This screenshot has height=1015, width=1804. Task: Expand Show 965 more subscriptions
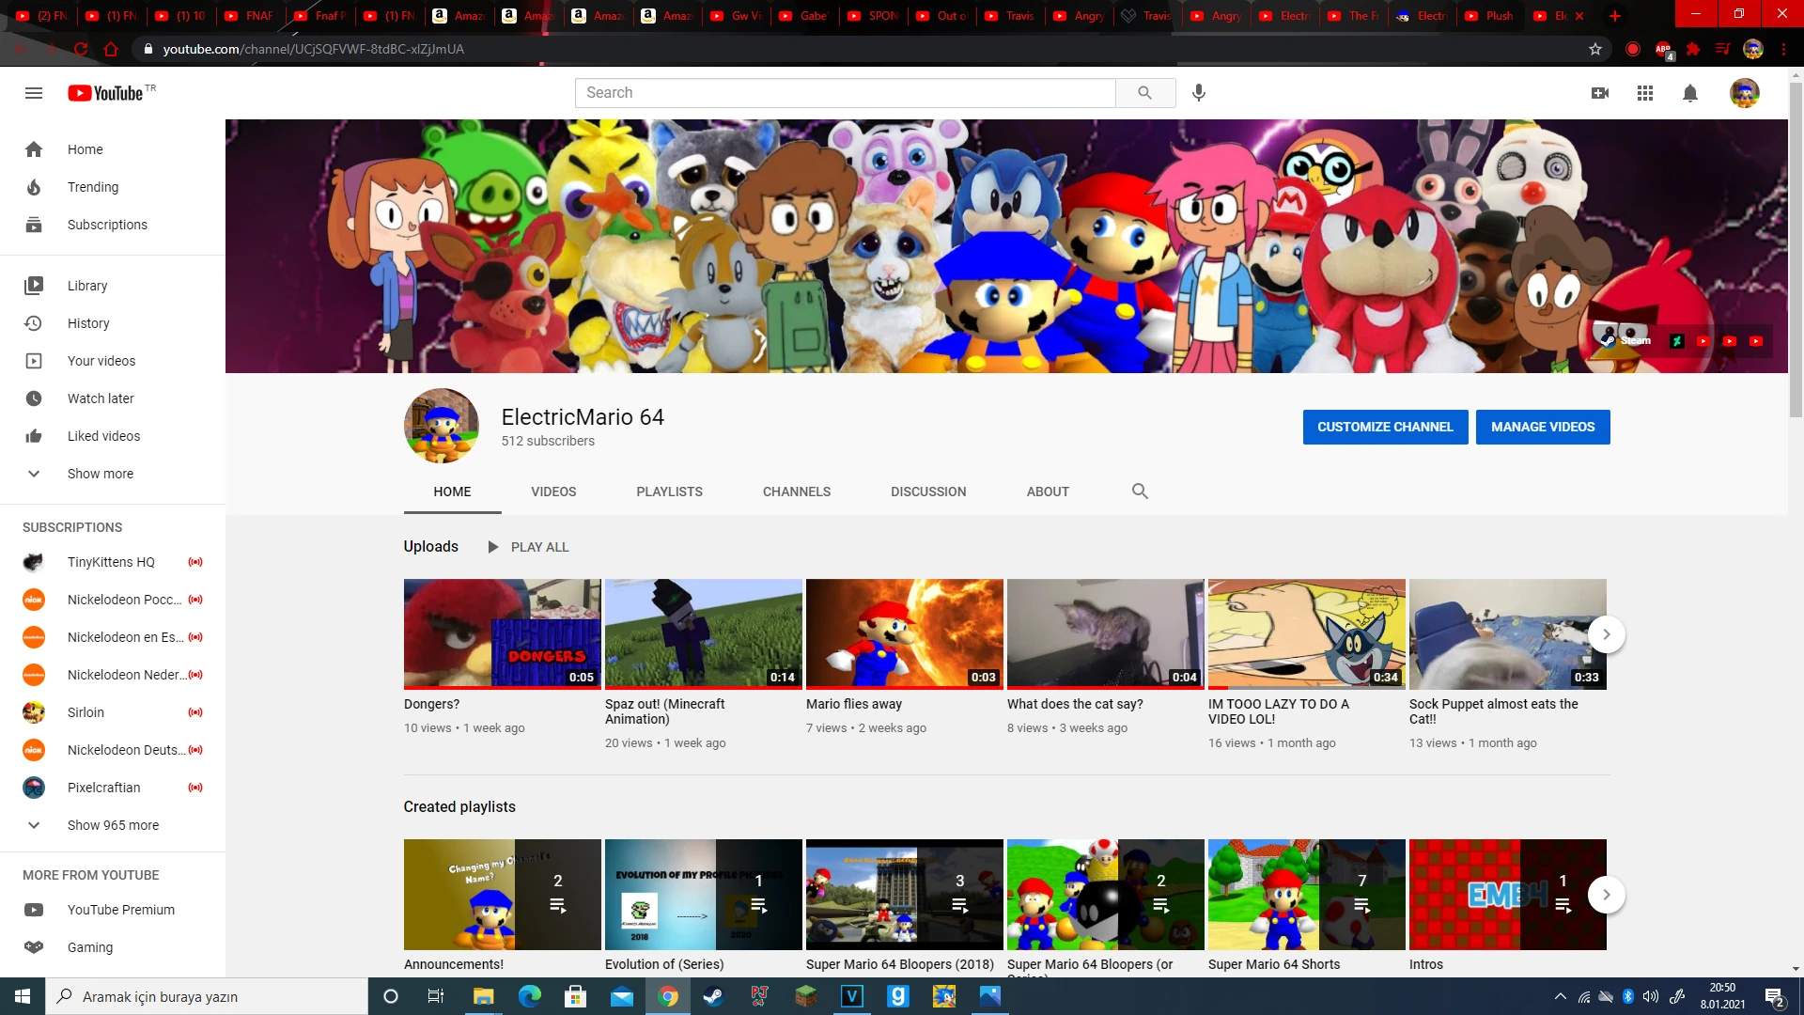pos(114,825)
